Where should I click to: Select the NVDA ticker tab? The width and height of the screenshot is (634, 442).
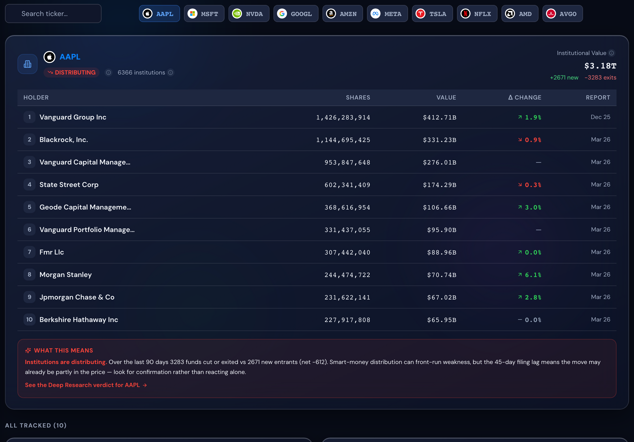click(x=249, y=13)
